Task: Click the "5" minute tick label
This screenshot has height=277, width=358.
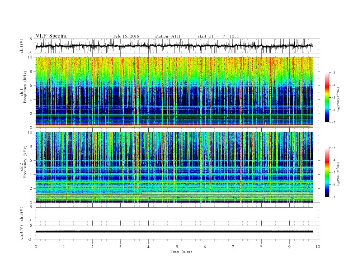Action: 177,247
